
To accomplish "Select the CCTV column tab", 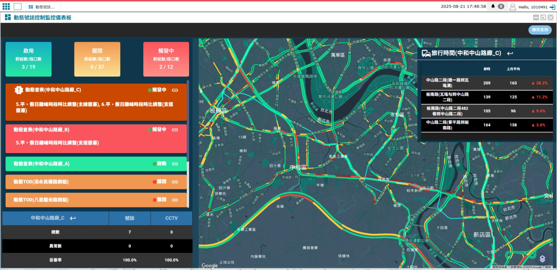I will 171,218.
